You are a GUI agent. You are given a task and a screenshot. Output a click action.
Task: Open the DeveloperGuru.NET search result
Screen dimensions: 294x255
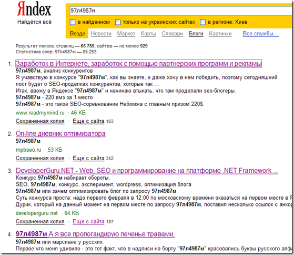[147, 171]
